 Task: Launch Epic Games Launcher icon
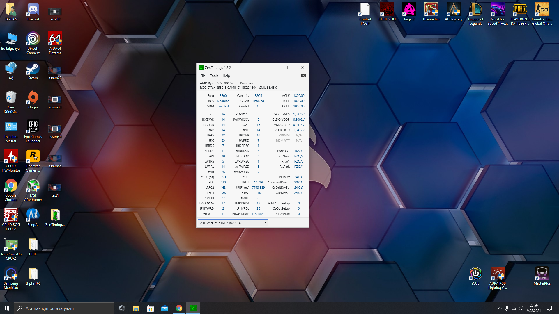pyautogui.click(x=33, y=131)
